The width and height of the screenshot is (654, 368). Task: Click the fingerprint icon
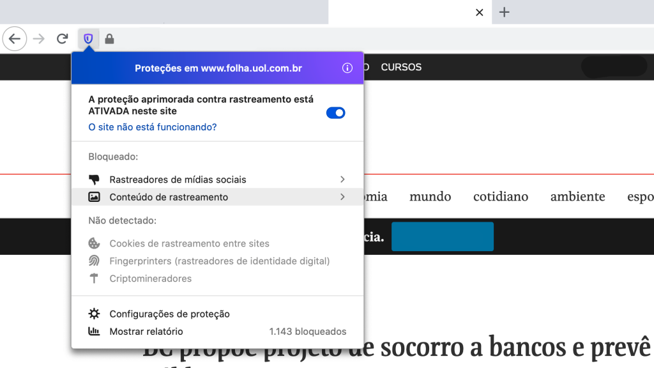point(94,261)
